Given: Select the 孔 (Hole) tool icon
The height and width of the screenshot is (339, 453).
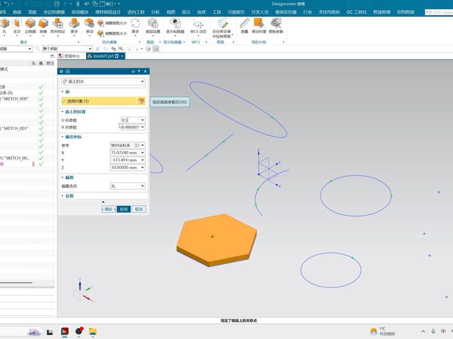Looking at the screenshot, I should [x=4, y=24].
